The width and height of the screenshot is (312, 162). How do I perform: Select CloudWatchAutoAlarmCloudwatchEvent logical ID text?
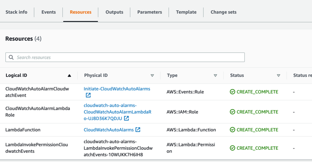(37, 92)
